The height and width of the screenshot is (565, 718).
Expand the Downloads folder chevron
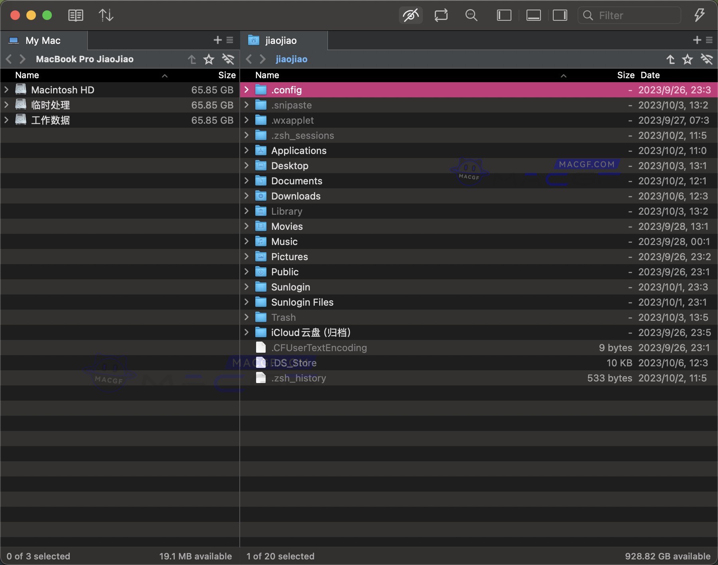point(246,196)
